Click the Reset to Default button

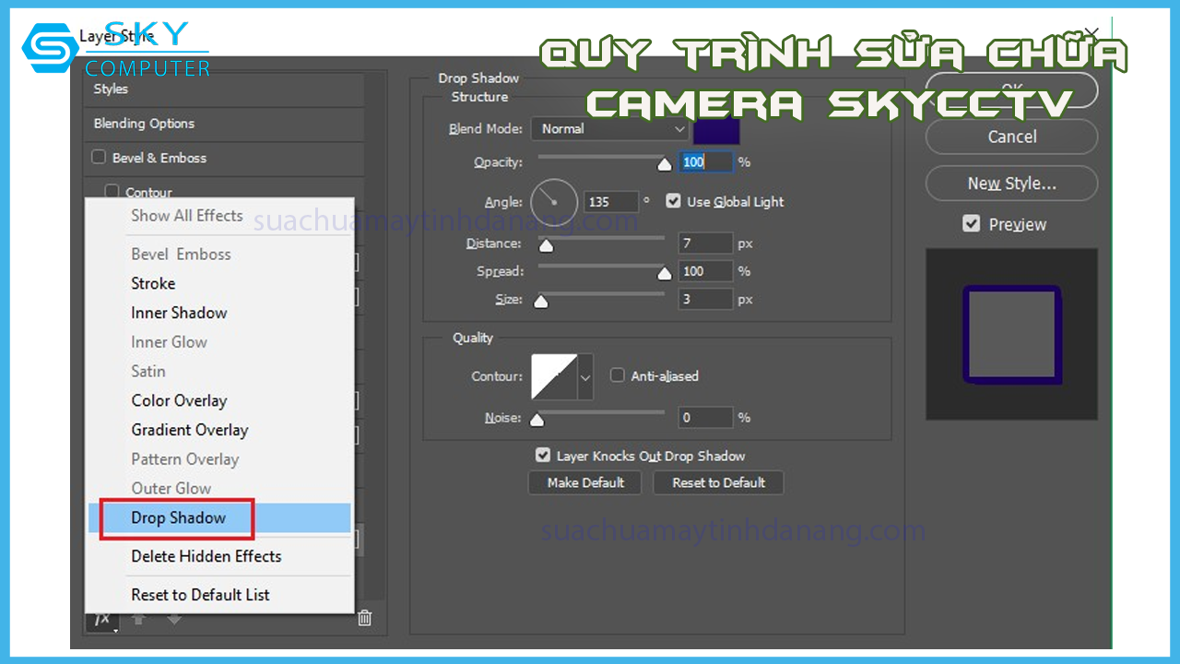tap(718, 482)
